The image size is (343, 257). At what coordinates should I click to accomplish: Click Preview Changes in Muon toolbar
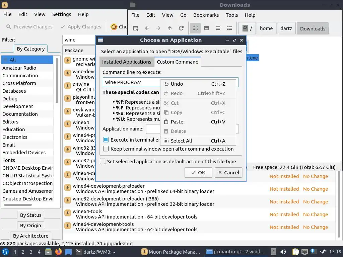click(x=29, y=27)
